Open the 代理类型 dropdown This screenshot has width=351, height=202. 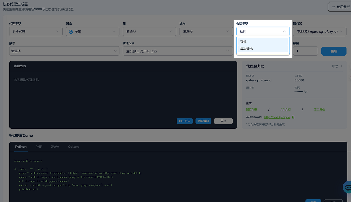(36, 31)
